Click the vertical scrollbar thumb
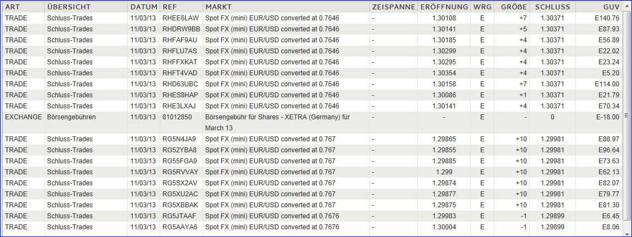 pyautogui.click(x=626, y=115)
